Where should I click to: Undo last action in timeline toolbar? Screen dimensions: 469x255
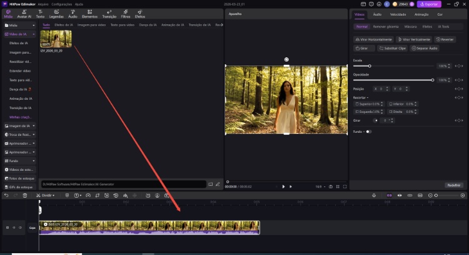[x=6, y=195]
